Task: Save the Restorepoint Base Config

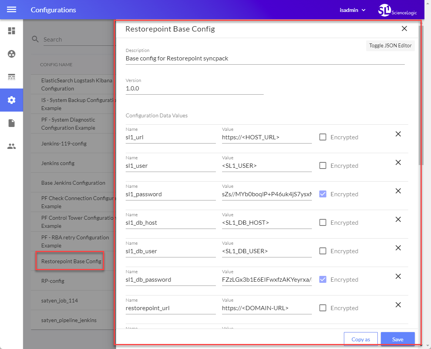Action: [x=397, y=339]
